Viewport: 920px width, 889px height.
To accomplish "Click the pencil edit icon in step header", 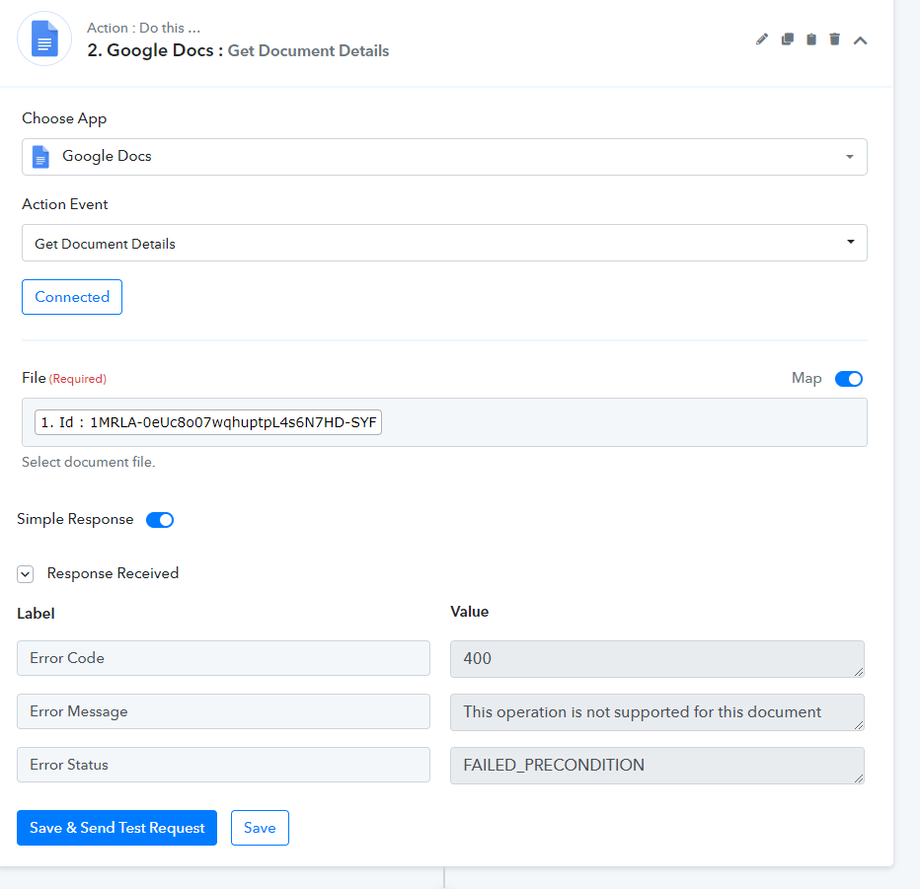I will tap(762, 39).
